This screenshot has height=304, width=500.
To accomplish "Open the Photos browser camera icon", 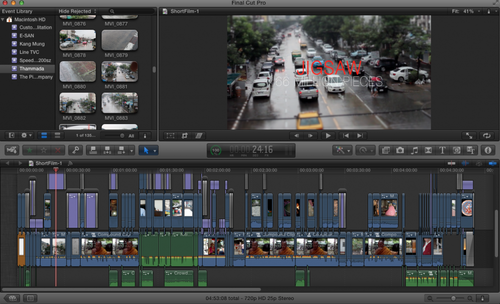I will (x=400, y=151).
